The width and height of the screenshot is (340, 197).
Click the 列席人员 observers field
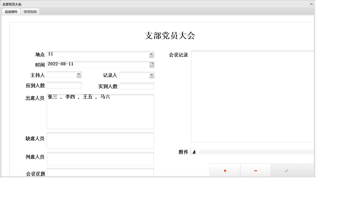100,159
